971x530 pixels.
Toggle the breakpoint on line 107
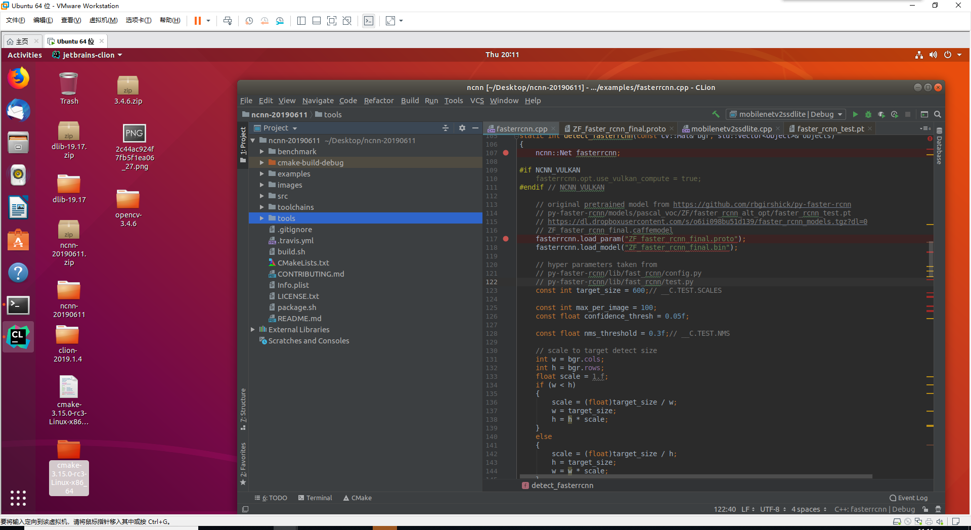coord(506,153)
